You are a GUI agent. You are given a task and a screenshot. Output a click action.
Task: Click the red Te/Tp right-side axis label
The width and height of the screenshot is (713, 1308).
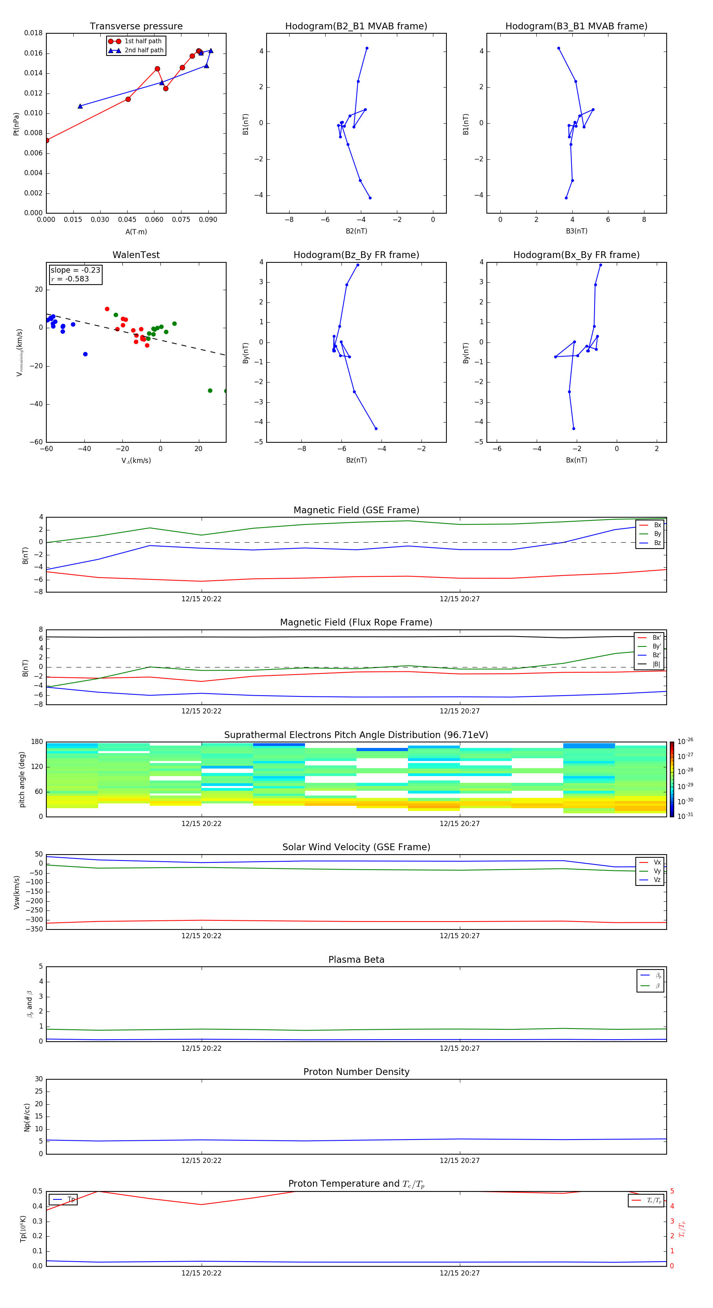[x=682, y=1229]
